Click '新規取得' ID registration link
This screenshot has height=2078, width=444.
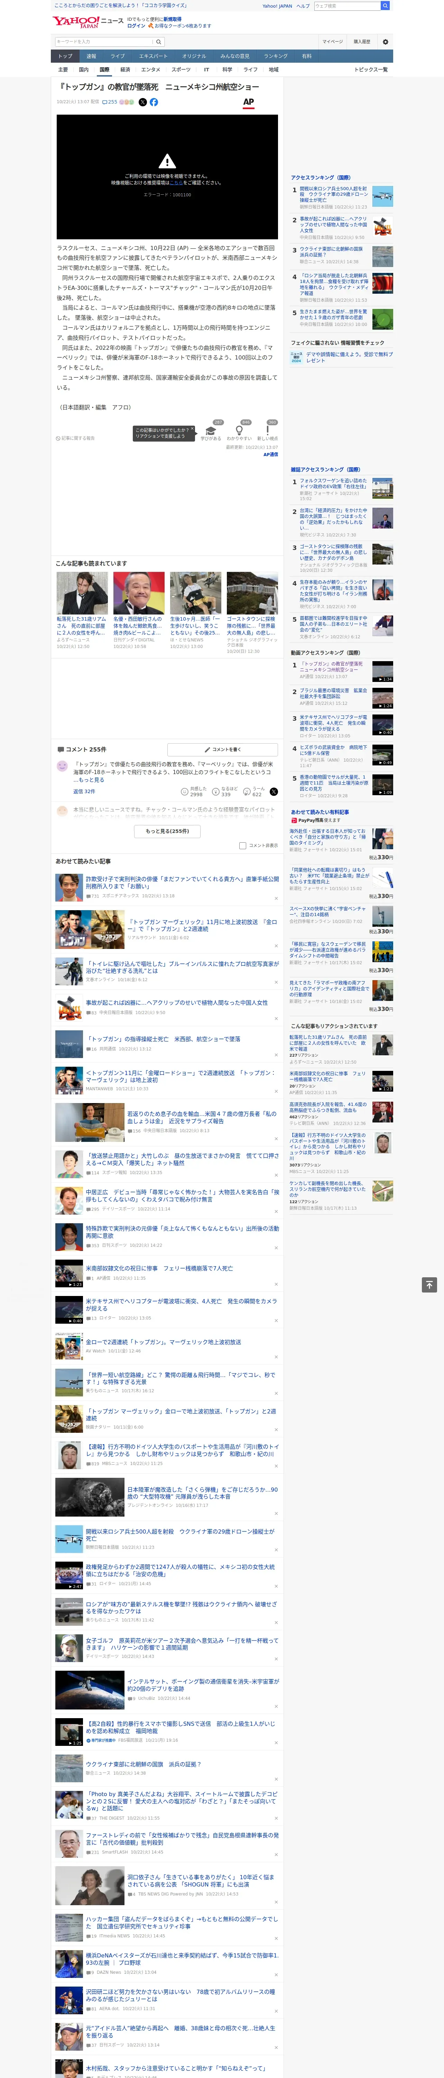173,19
